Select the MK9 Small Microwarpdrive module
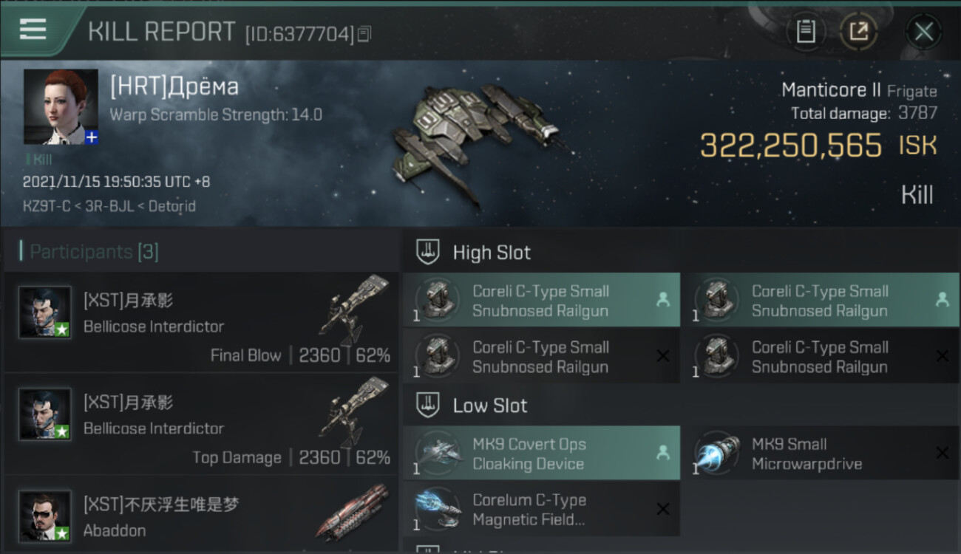The image size is (961, 554). [x=821, y=454]
